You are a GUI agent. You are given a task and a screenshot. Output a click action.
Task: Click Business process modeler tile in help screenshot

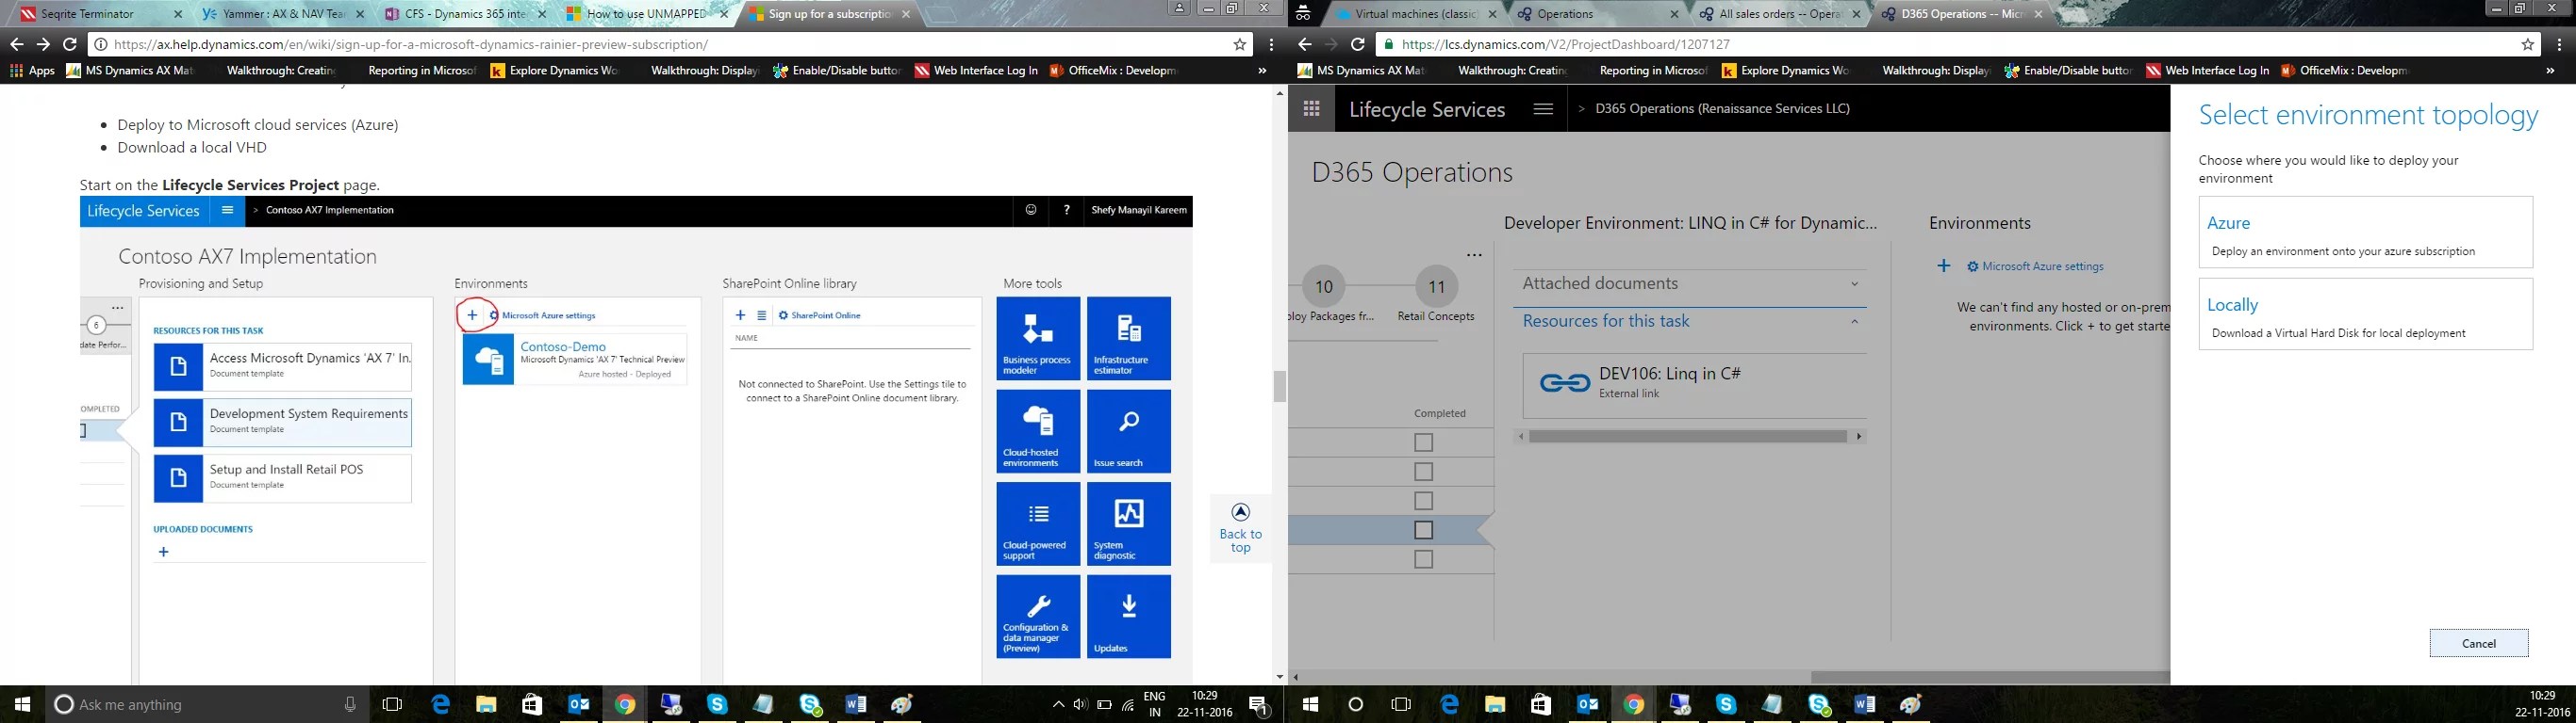(1038, 339)
